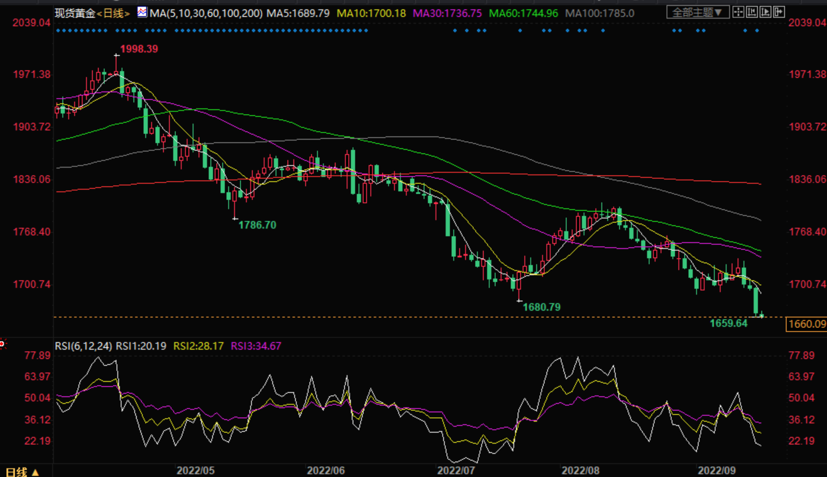Click the MA indicator chart icon
Screen dimensions: 827x477
click(x=142, y=12)
